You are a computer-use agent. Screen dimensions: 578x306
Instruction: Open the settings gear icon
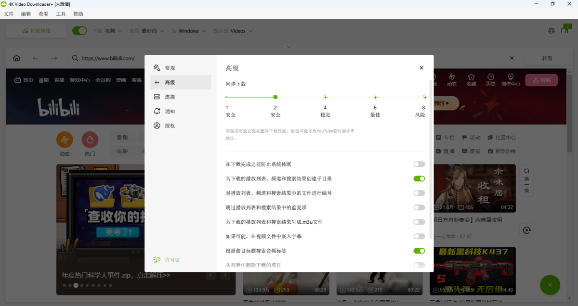tap(551, 30)
